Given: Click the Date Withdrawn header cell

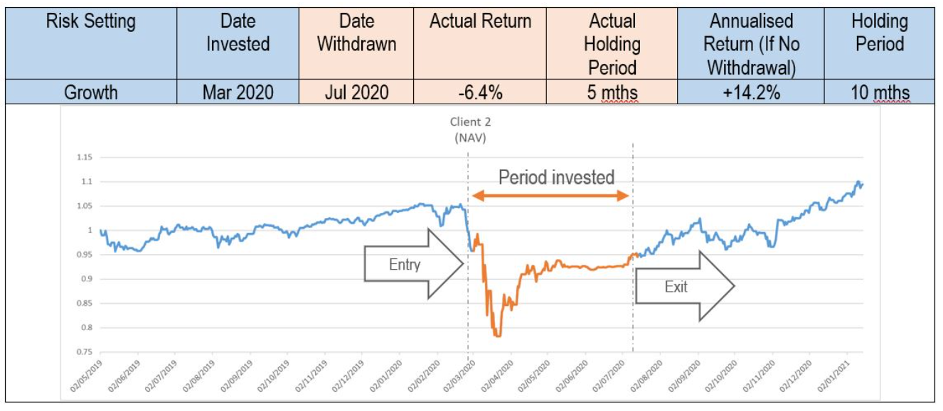Looking at the screenshot, I should click(x=356, y=44).
